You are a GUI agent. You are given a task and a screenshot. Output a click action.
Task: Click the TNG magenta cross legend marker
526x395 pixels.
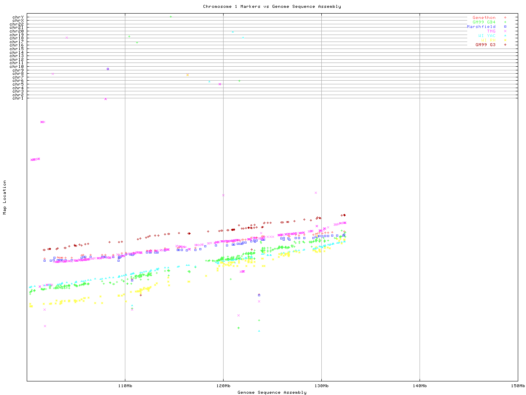(505, 31)
